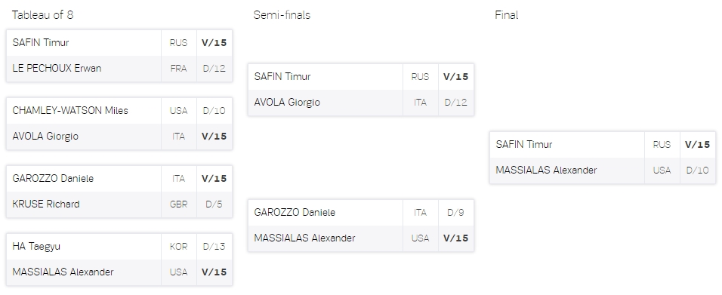This screenshot has height=295, width=722.
Task: Open KRUSE Richard's row
Action: pyautogui.click(x=119, y=204)
